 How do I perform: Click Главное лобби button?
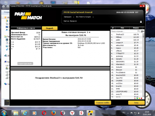click(103, 103)
